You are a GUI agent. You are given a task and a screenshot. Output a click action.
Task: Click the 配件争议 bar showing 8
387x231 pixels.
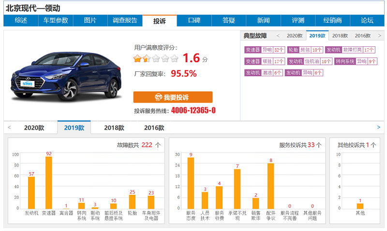click(x=271, y=186)
